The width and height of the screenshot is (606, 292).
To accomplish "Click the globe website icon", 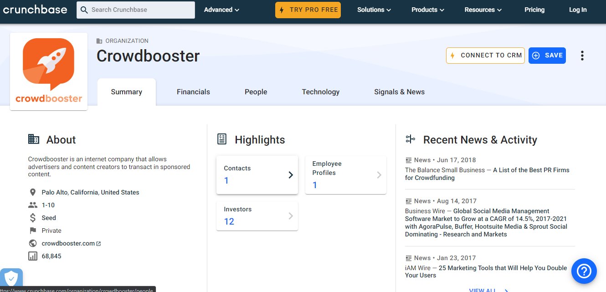I will click(x=33, y=243).
